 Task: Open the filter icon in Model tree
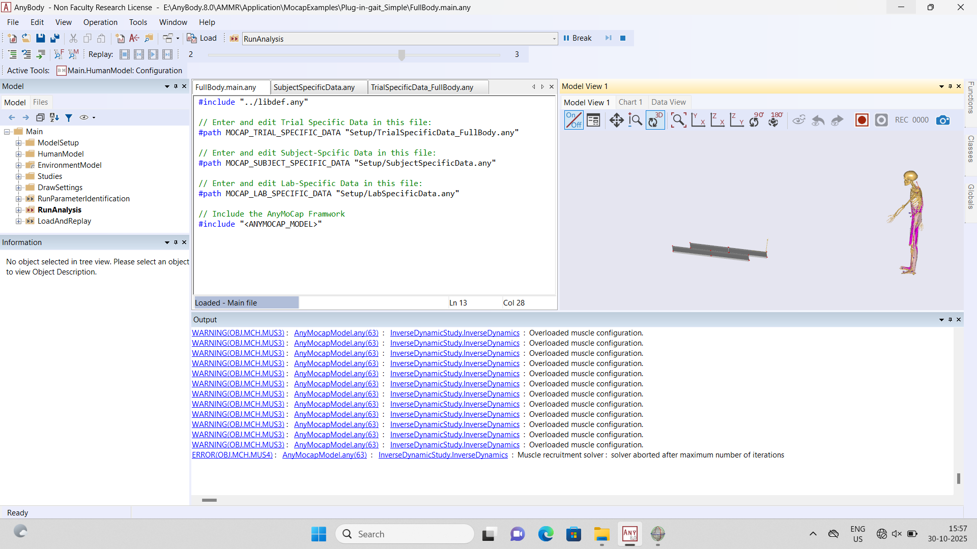coord(69,117)
